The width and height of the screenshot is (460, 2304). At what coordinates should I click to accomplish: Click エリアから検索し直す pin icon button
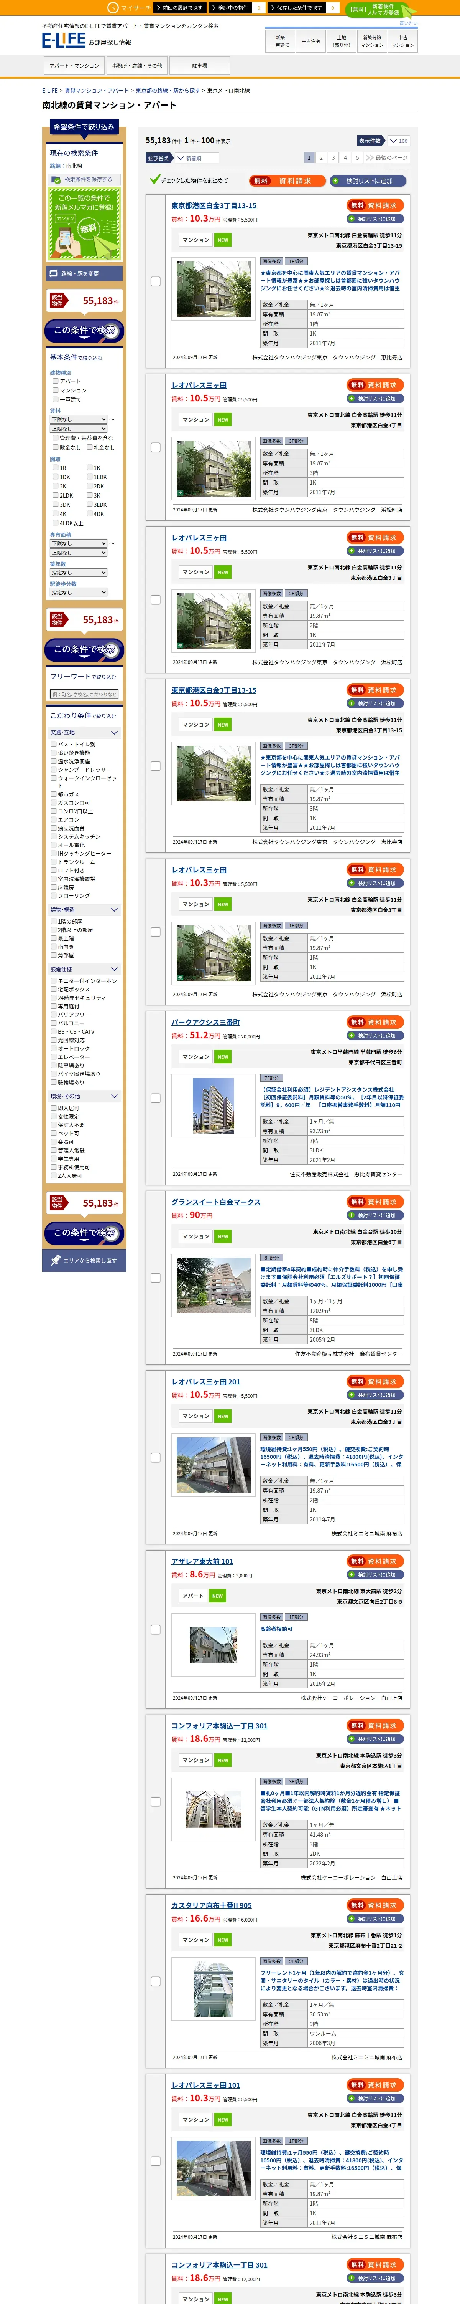pyautogui.click(x=85, y=1260)
